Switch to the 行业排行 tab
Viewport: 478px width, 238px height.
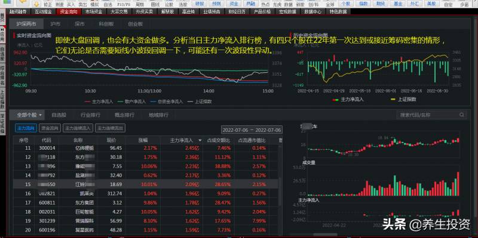pyautogui.click(x=91, y=115)
